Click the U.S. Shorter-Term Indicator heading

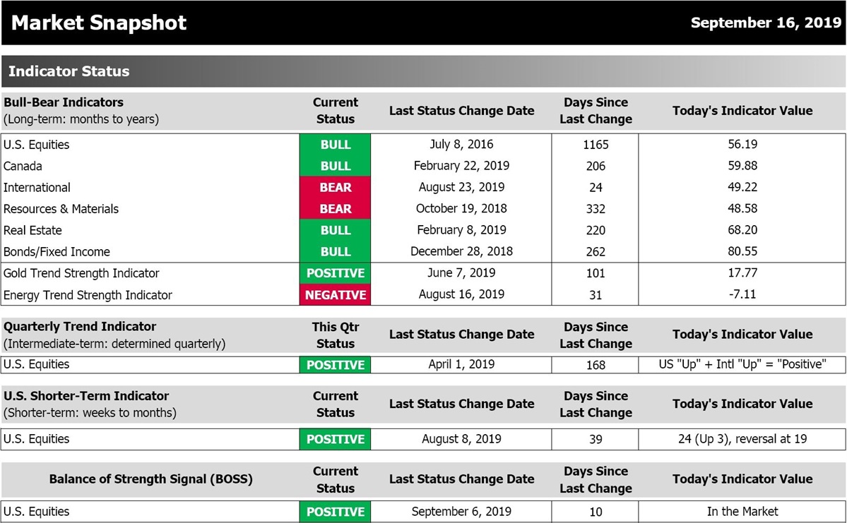[x=86, y=396]
